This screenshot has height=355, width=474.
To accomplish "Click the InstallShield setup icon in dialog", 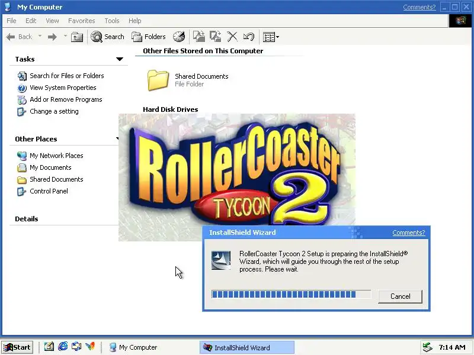I will pos(220,260).
